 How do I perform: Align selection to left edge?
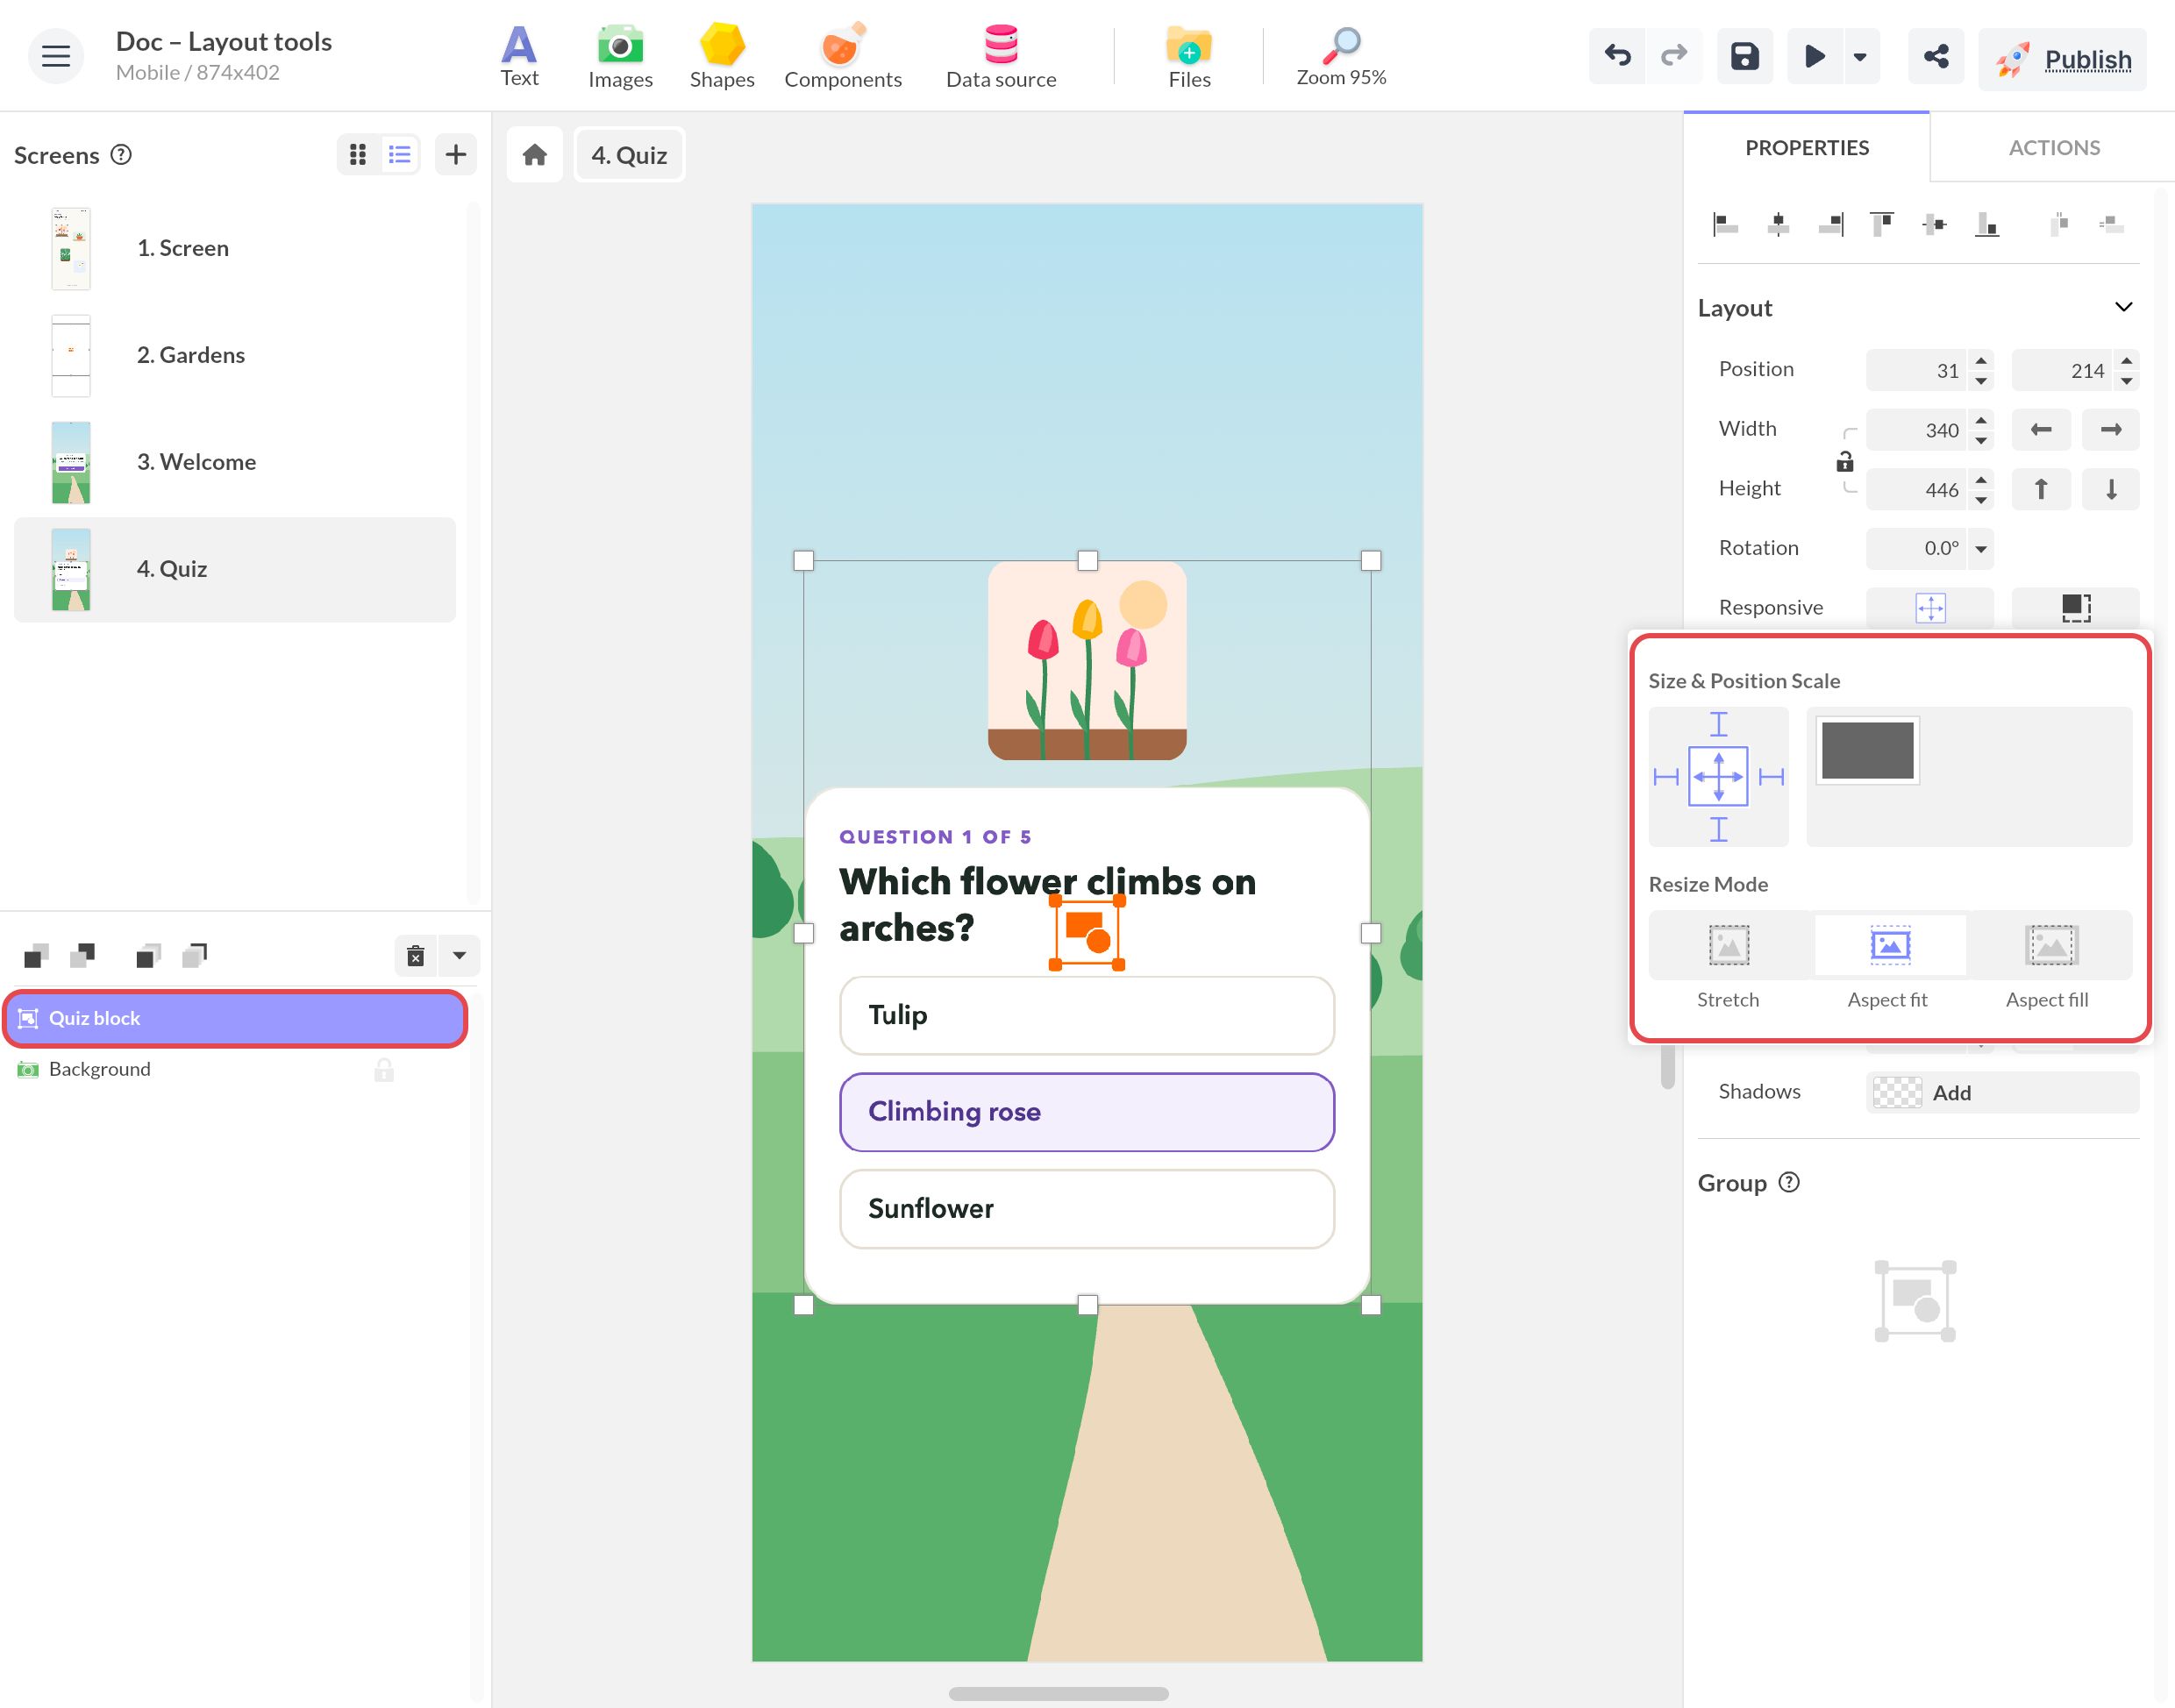1725,224
